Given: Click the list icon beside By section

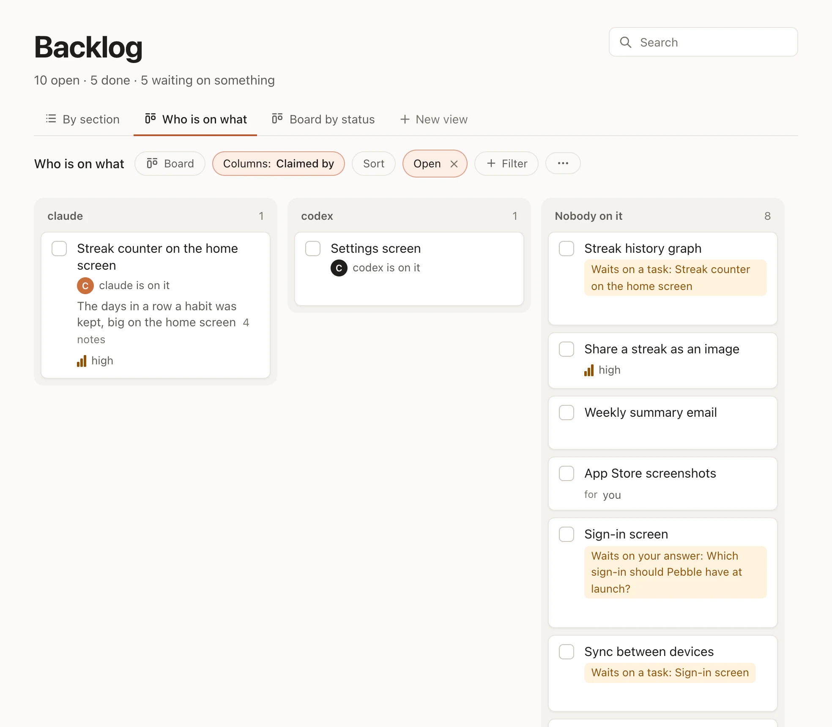Looking at the screenshot, I should pyautogui.click(x=51, y=119).
